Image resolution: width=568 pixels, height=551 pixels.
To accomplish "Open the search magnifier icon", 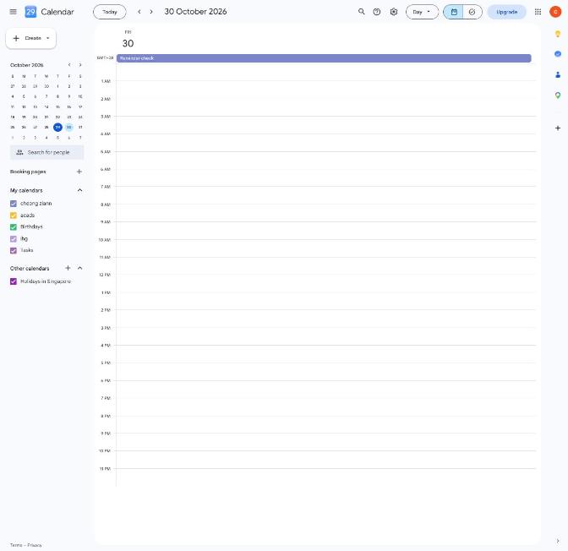I will click(x=361, y=12).
